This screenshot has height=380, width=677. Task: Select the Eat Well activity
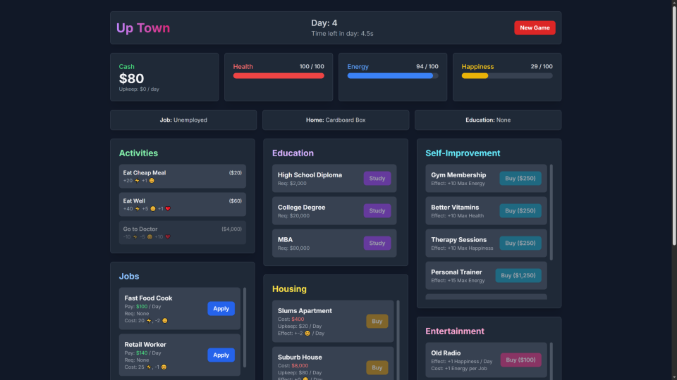[182, 205]
